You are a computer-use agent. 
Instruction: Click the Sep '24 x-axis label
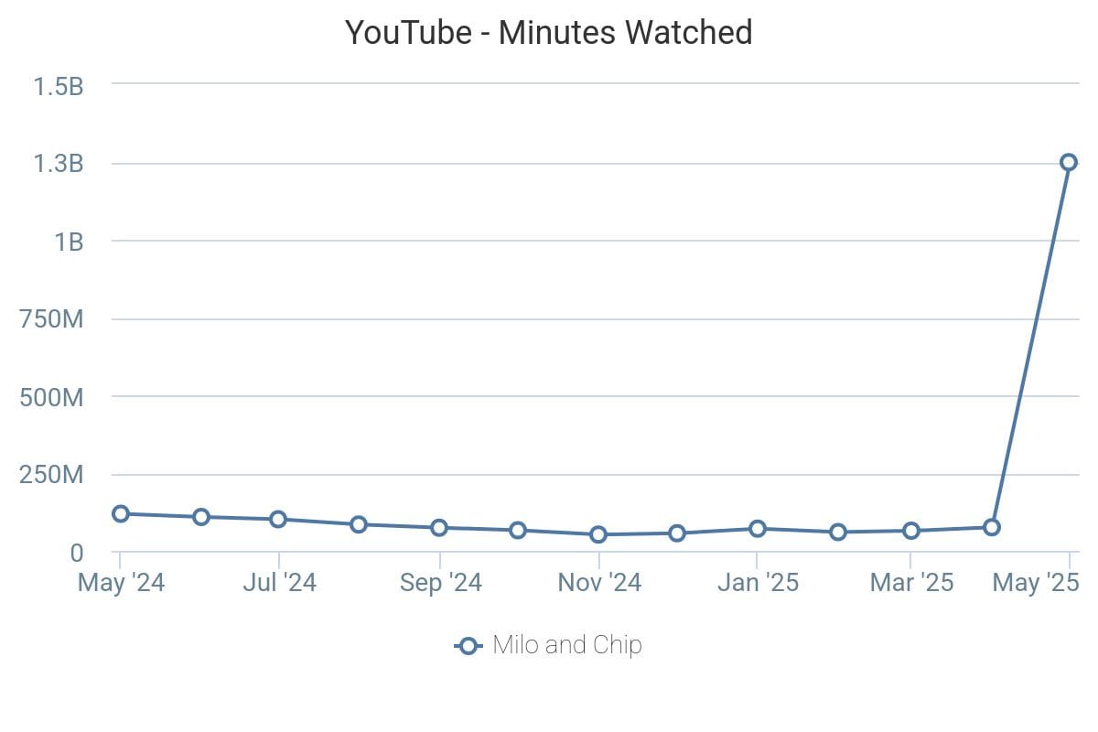pos(440,583)
